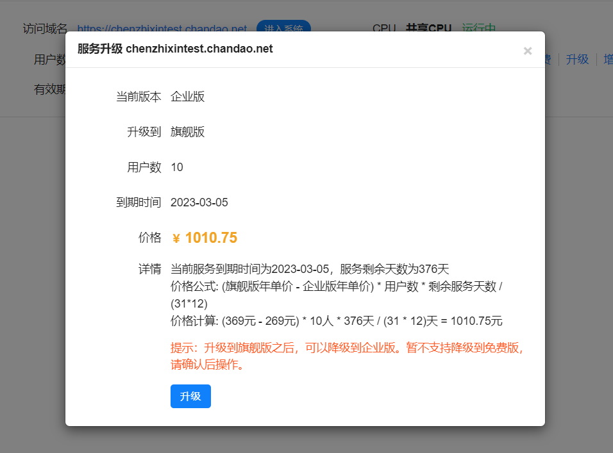Click the green 运行中 status text
The width and height of the screenshot is (613, 453).
point(478,29)
